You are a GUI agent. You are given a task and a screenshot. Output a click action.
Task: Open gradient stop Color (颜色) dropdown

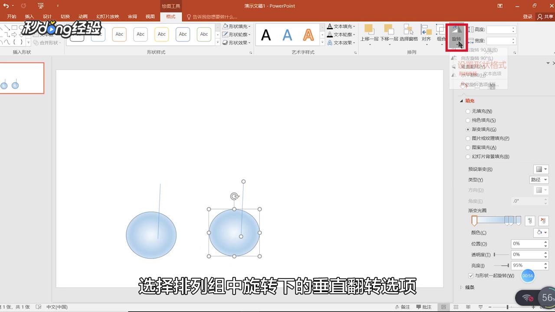coord(541,233)
